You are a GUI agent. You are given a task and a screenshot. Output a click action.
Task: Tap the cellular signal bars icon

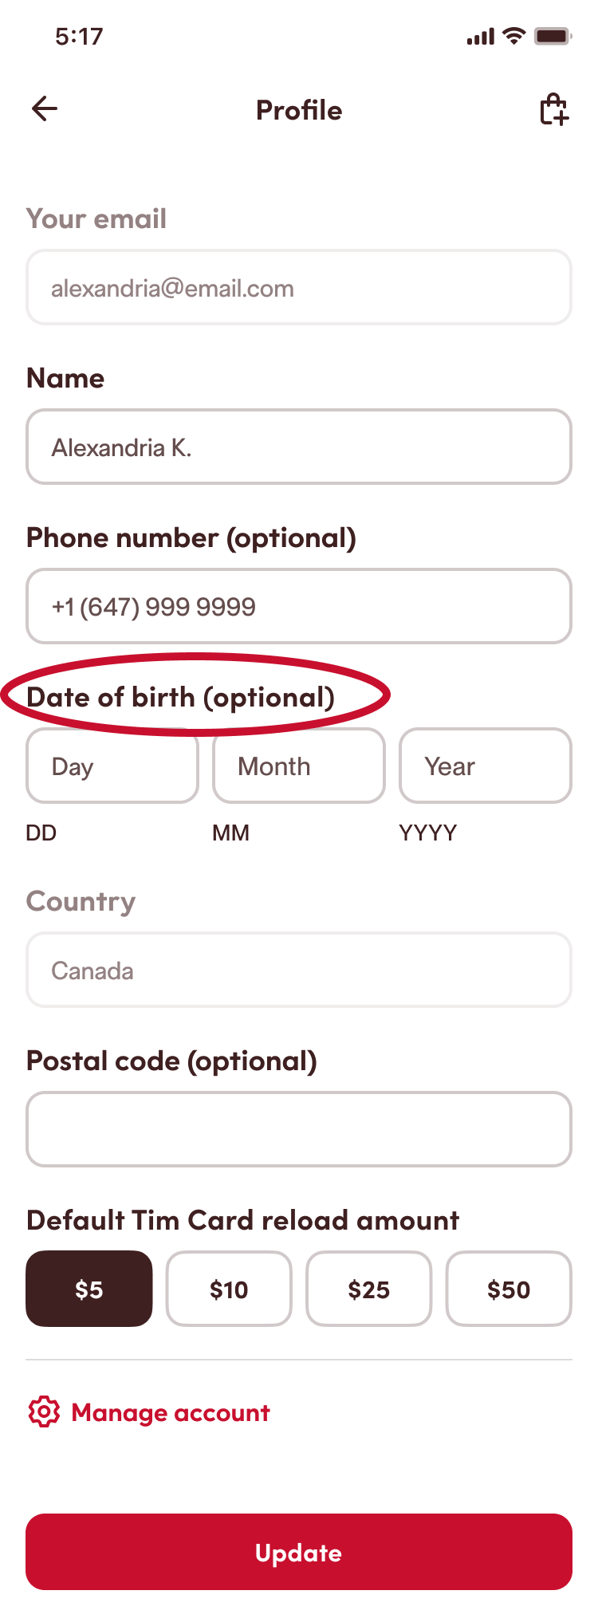tap(481, 37)
